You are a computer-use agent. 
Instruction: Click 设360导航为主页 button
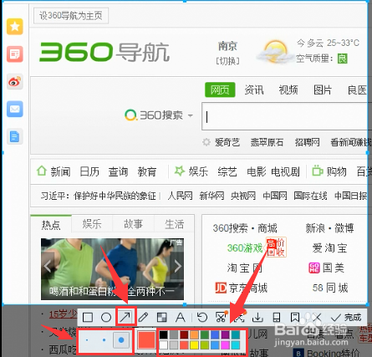coord(71,16)
